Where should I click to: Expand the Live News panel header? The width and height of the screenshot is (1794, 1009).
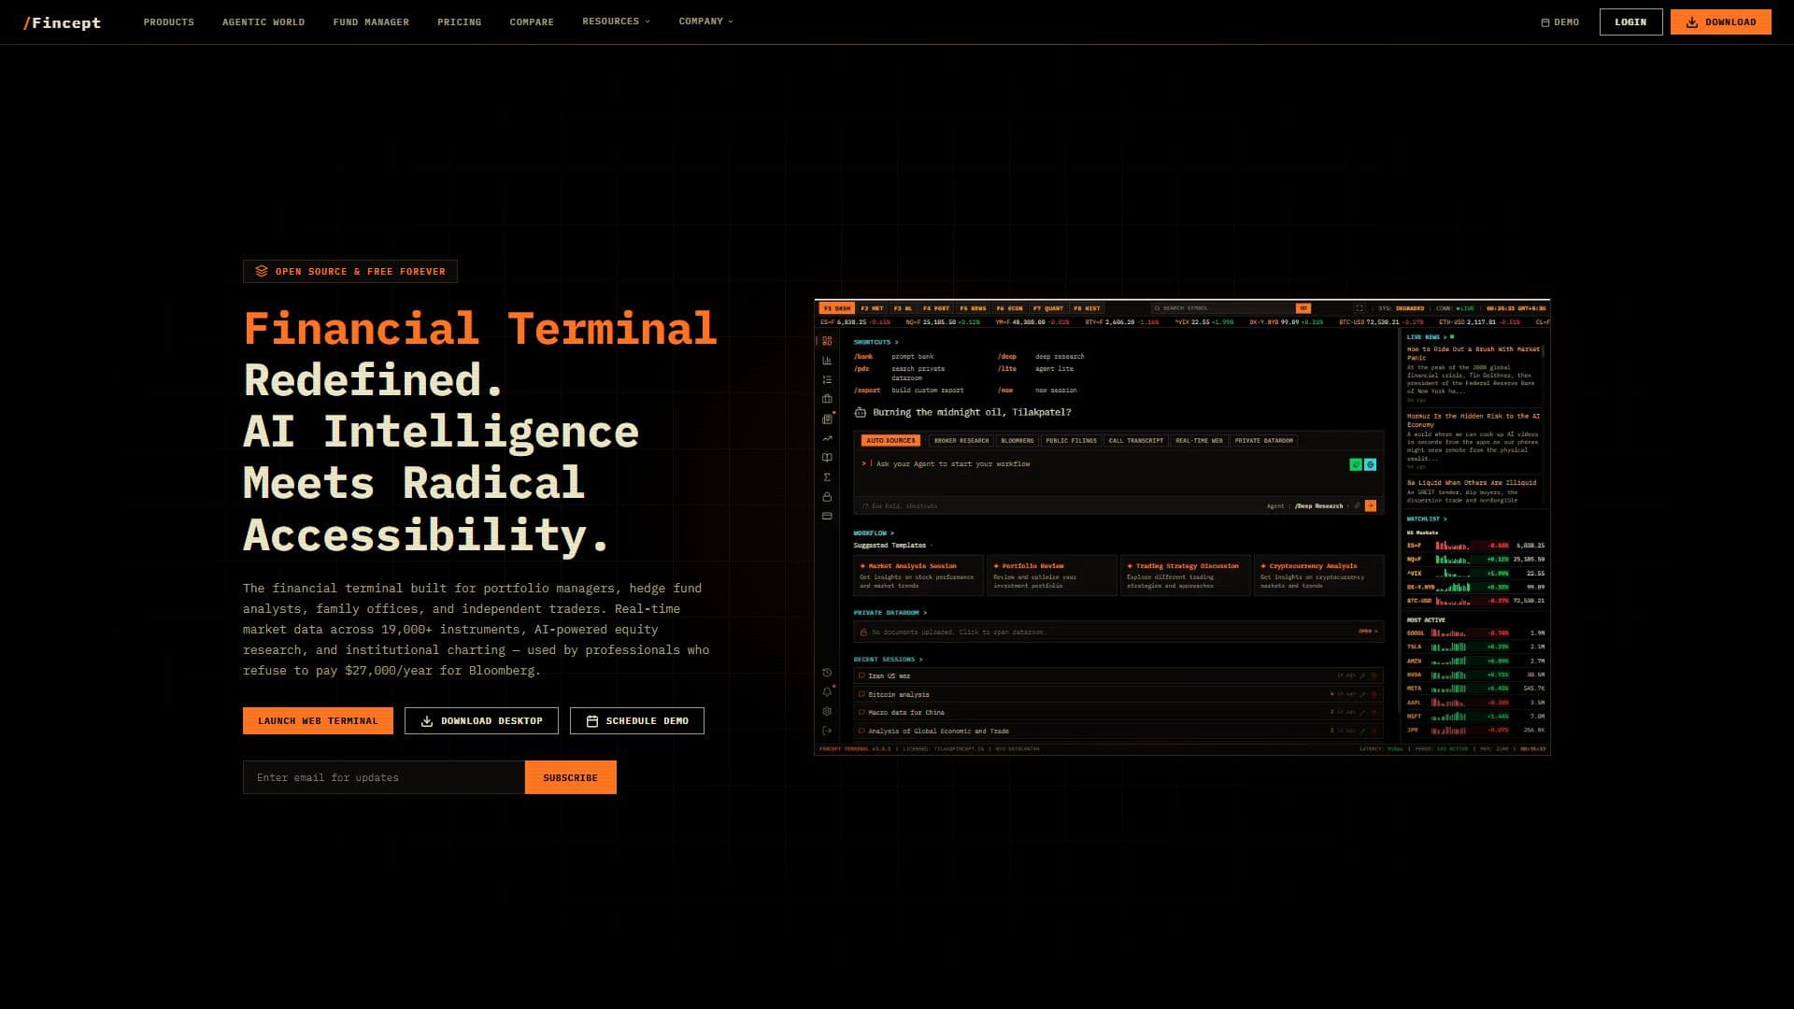pyautogui.click(x=1430, y=336)
